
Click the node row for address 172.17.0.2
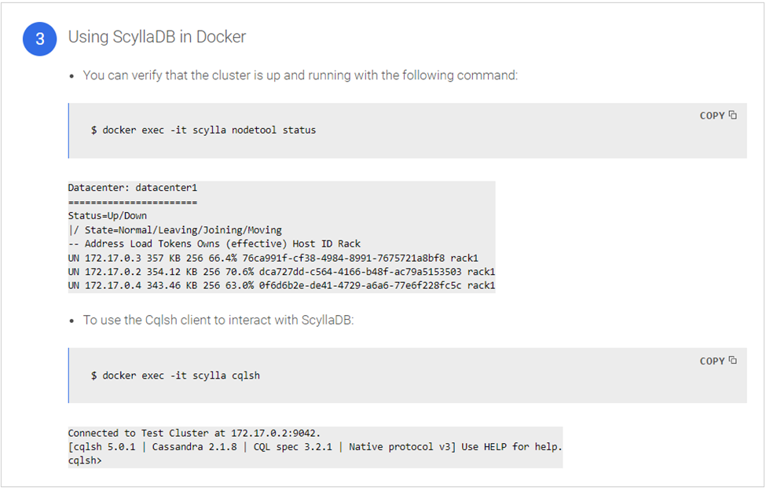click(280, 272)
